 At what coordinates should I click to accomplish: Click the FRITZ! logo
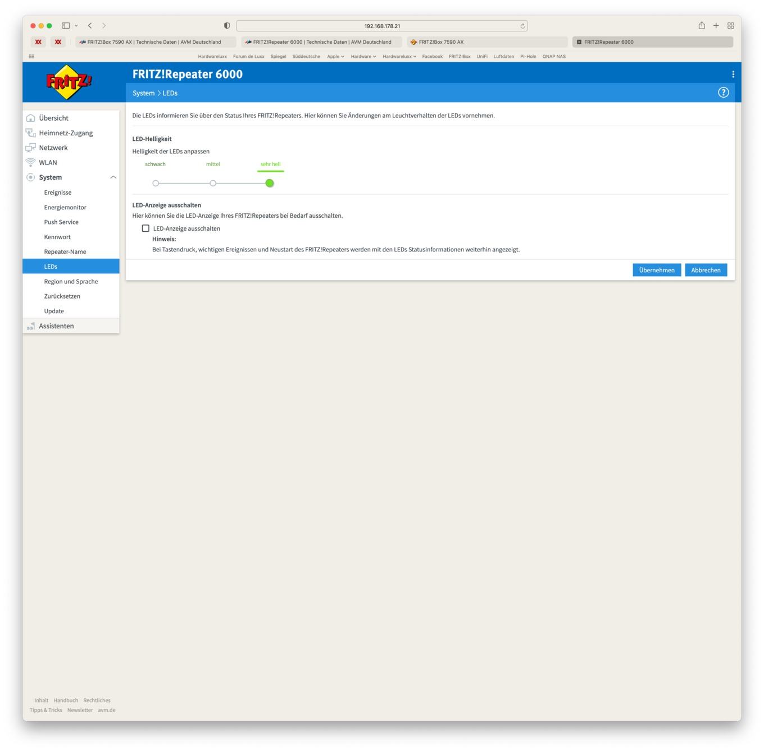69,82
